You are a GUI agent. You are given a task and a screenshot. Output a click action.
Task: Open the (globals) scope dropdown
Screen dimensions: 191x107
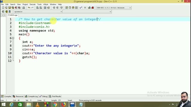coord(61,12)
